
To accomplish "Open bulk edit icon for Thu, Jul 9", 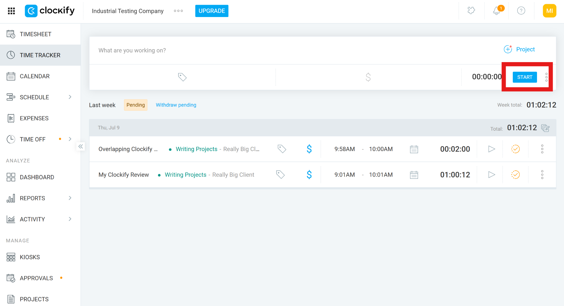I will click(x=545, y=128).
